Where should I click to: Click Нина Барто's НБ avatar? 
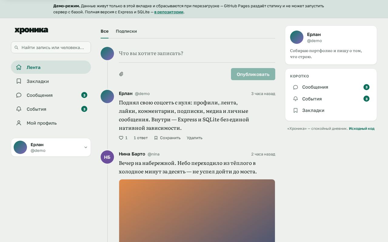pos(107,157)
